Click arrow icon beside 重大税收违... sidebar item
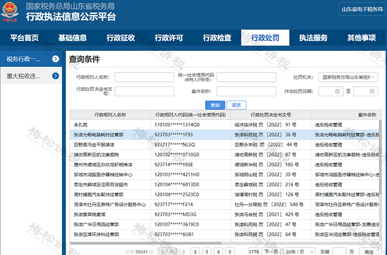The height and width of the screenshot is (255, 387). pyautogui.click(x=55, y=76)
